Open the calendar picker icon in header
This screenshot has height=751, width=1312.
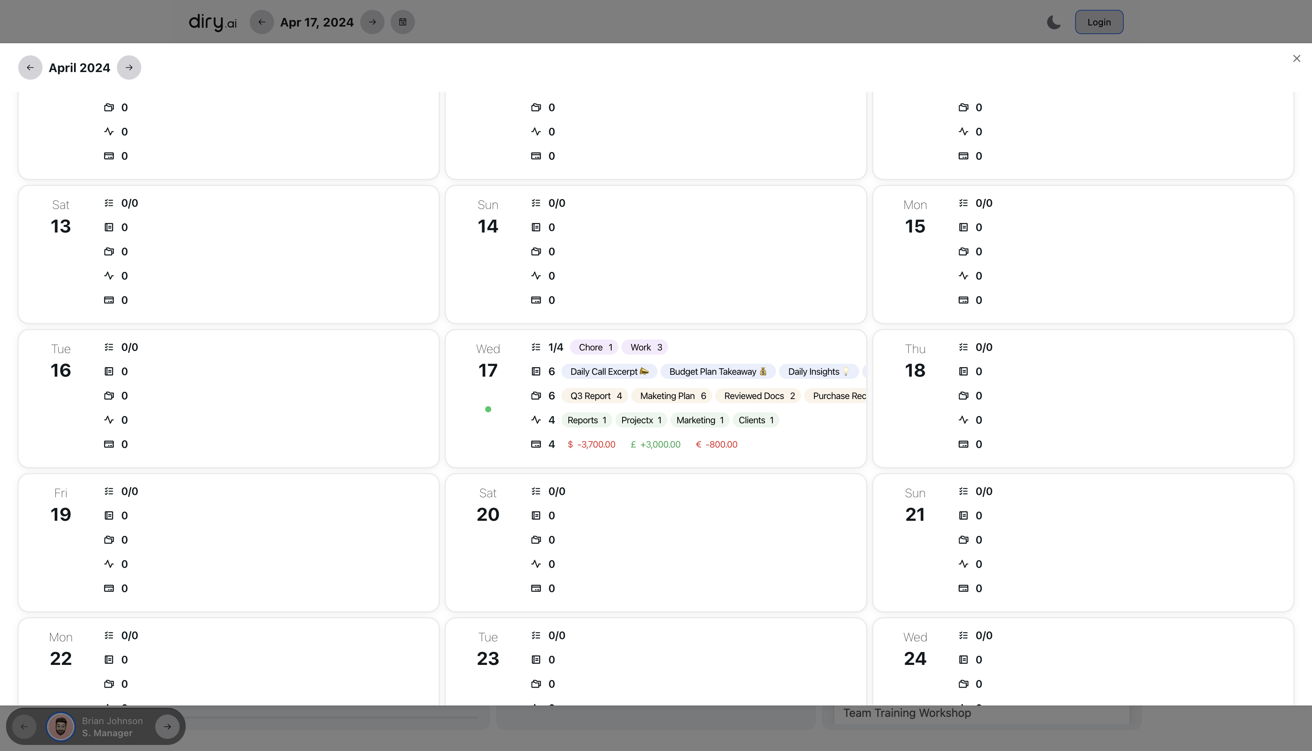402,22
